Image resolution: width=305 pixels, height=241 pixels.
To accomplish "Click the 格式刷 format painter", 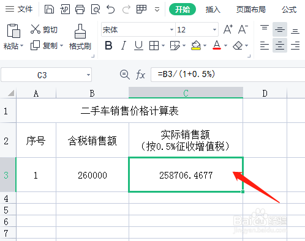I will 80,37.
